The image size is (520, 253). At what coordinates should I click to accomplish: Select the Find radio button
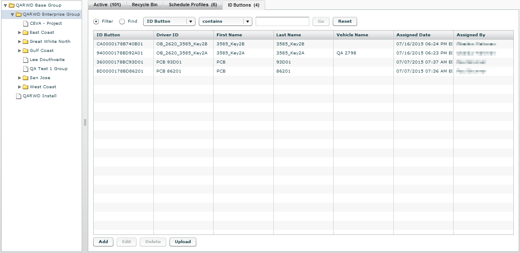point(122,21)
